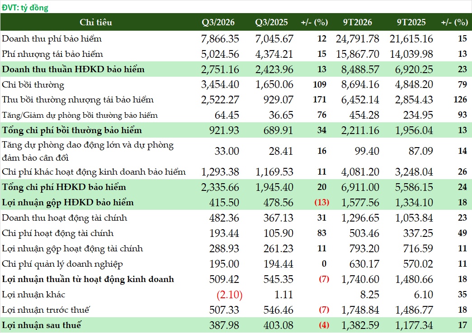
Task: Select the 'Lợi nhuận trước thuế' row label
Action: pyautogui.click(x=46, y=310)
